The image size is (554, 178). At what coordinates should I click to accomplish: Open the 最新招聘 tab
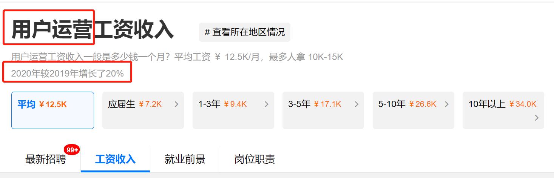(x=46, y=159)
